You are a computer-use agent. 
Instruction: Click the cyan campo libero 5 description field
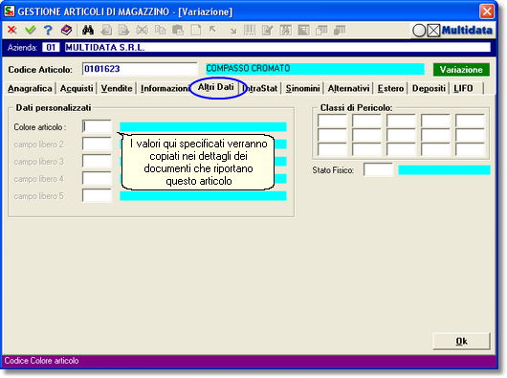click(x=203, y=195)
